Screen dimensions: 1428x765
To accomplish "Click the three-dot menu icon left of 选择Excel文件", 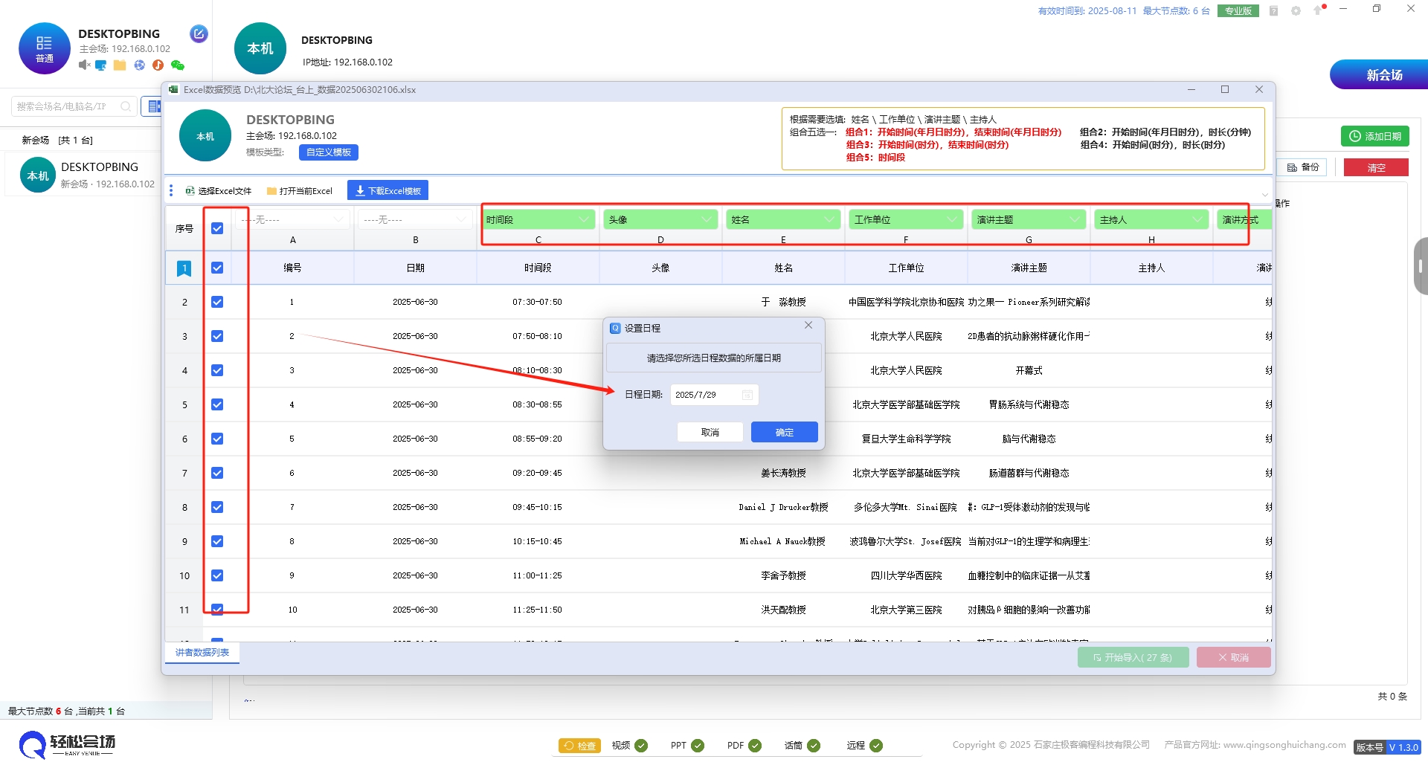I will (171, 191).
